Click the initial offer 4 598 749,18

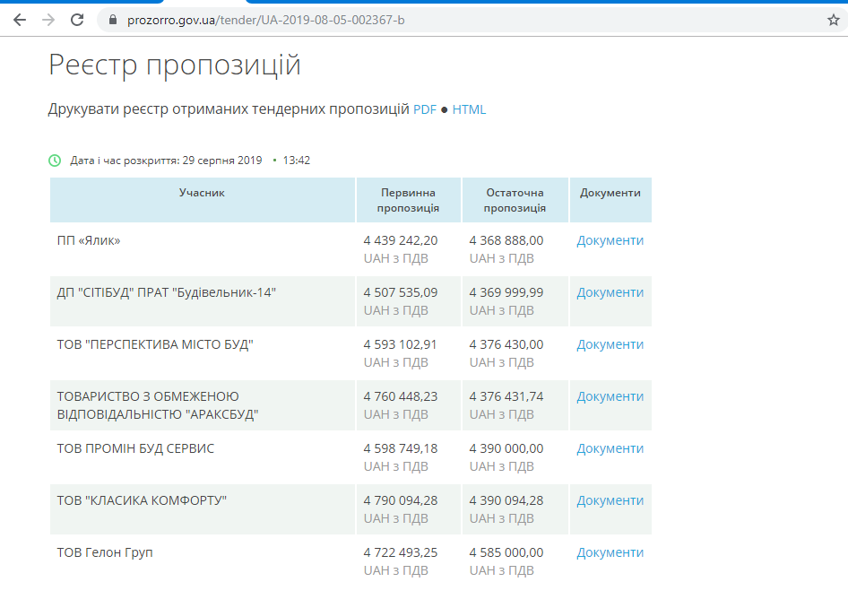401,448
